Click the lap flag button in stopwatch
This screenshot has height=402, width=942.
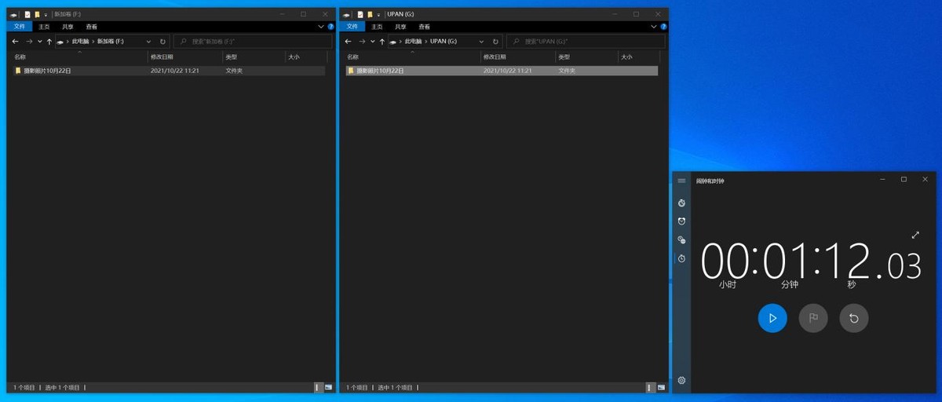pyautogui.click(x=813, y=318)
